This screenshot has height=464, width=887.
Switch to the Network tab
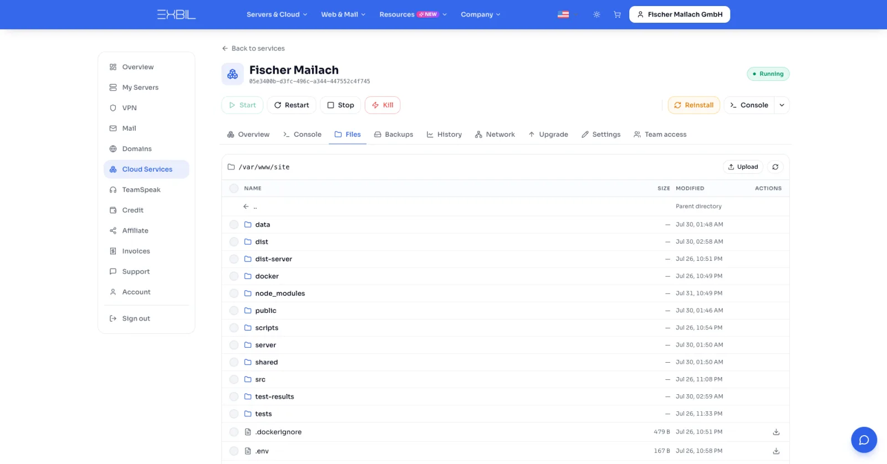[x=495, y=135]
